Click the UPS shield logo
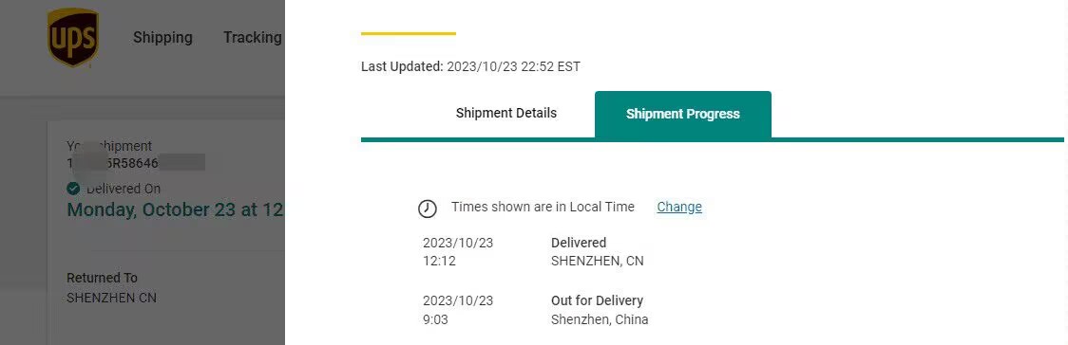The width and height of the screenshot is (1068, 345). (73, 37)
